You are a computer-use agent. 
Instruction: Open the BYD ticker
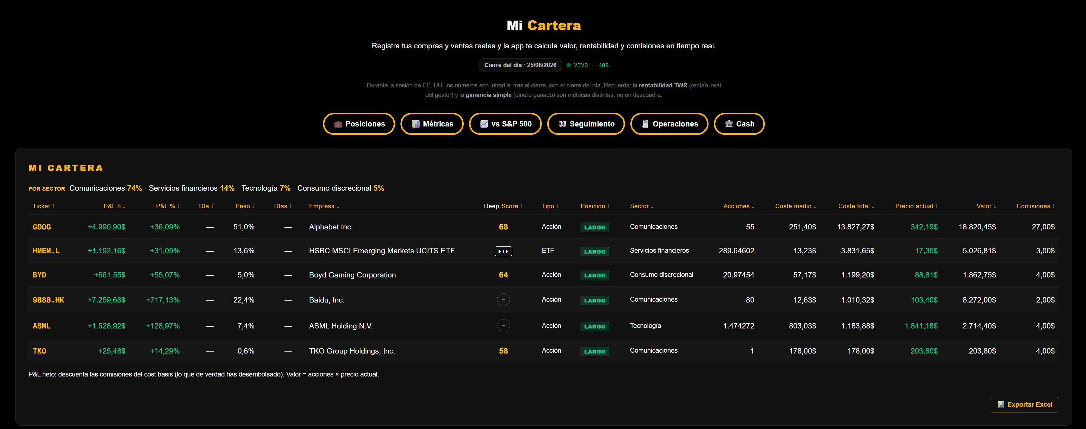(x=40, y=275)
